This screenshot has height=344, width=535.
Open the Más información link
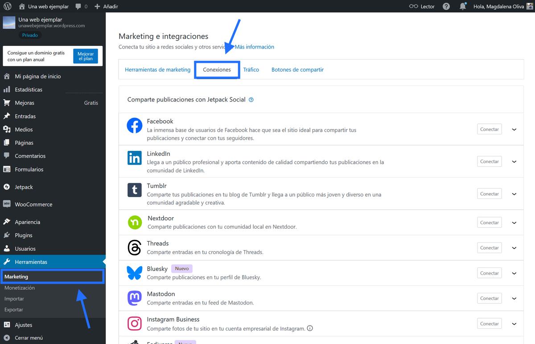tap(254, 47)
